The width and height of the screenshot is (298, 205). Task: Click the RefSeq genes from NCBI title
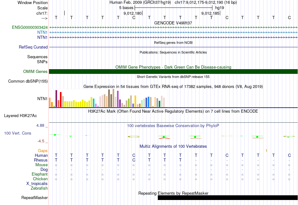[173, 43]
